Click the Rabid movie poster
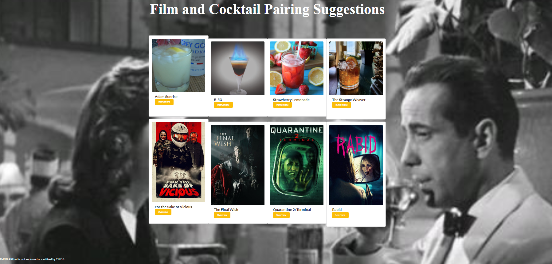 pos(356,165)
